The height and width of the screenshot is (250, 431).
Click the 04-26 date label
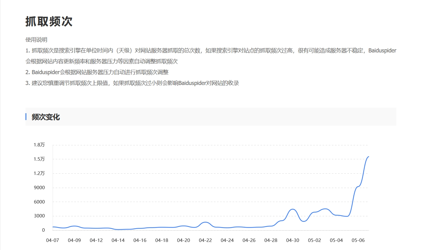(x=249, y=240)
